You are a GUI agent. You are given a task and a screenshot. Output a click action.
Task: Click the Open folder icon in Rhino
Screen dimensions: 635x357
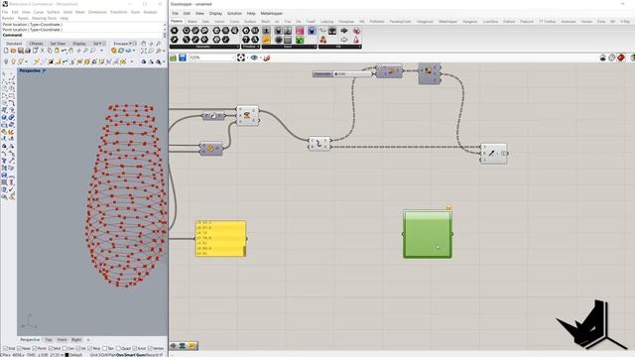(x=13, y=51)
